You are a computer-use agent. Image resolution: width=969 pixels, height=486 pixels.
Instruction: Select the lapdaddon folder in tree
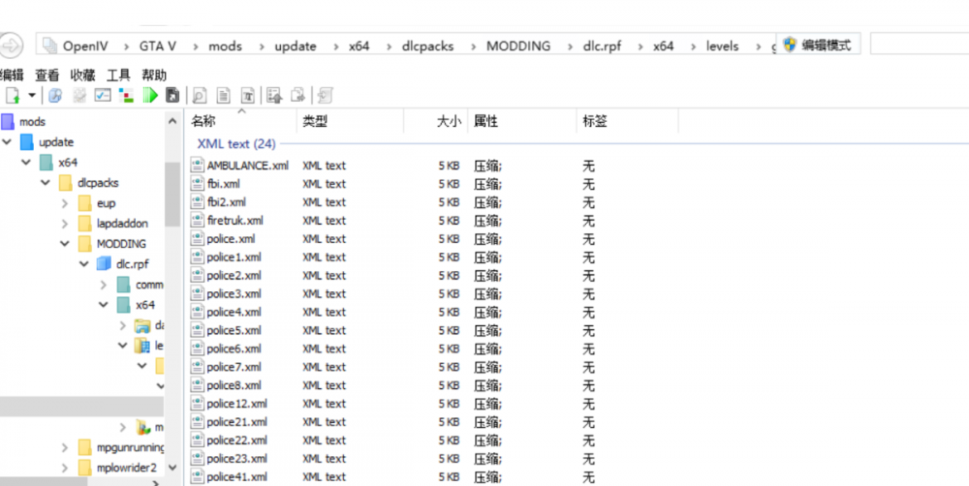coord(122,224)
